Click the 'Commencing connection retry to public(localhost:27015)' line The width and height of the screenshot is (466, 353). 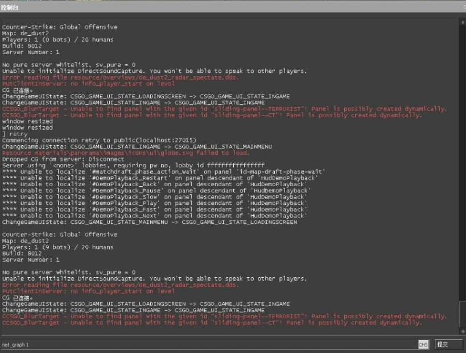[x=99, y=141]
